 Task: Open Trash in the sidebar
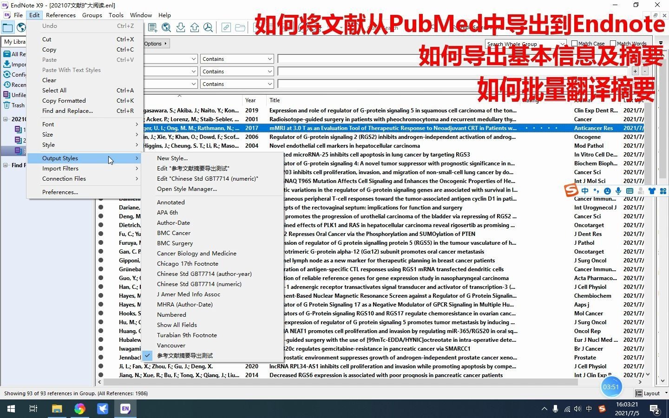(x=14, y=105)
